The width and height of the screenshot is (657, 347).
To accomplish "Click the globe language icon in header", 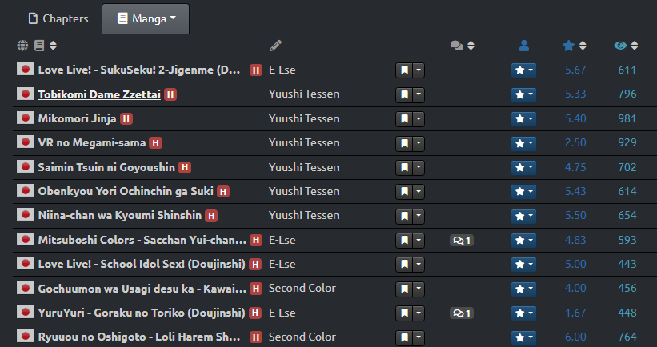I will pyautogui.click(x=22, y=46).
